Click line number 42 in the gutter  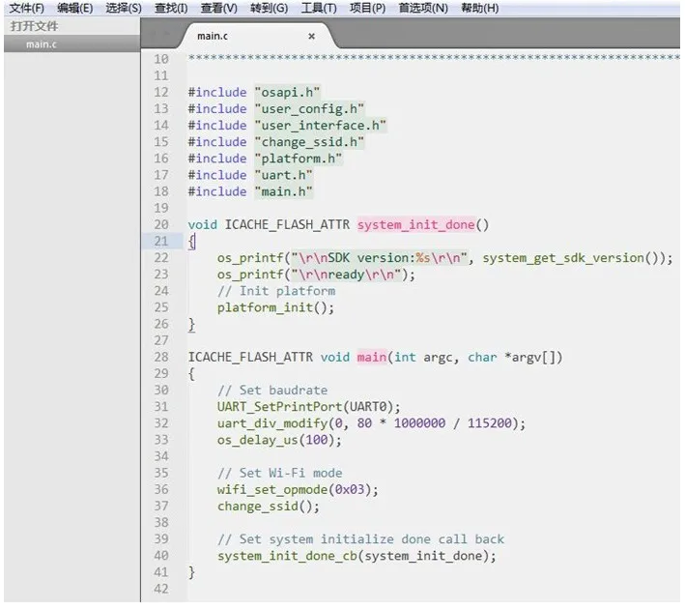point(160,589)
